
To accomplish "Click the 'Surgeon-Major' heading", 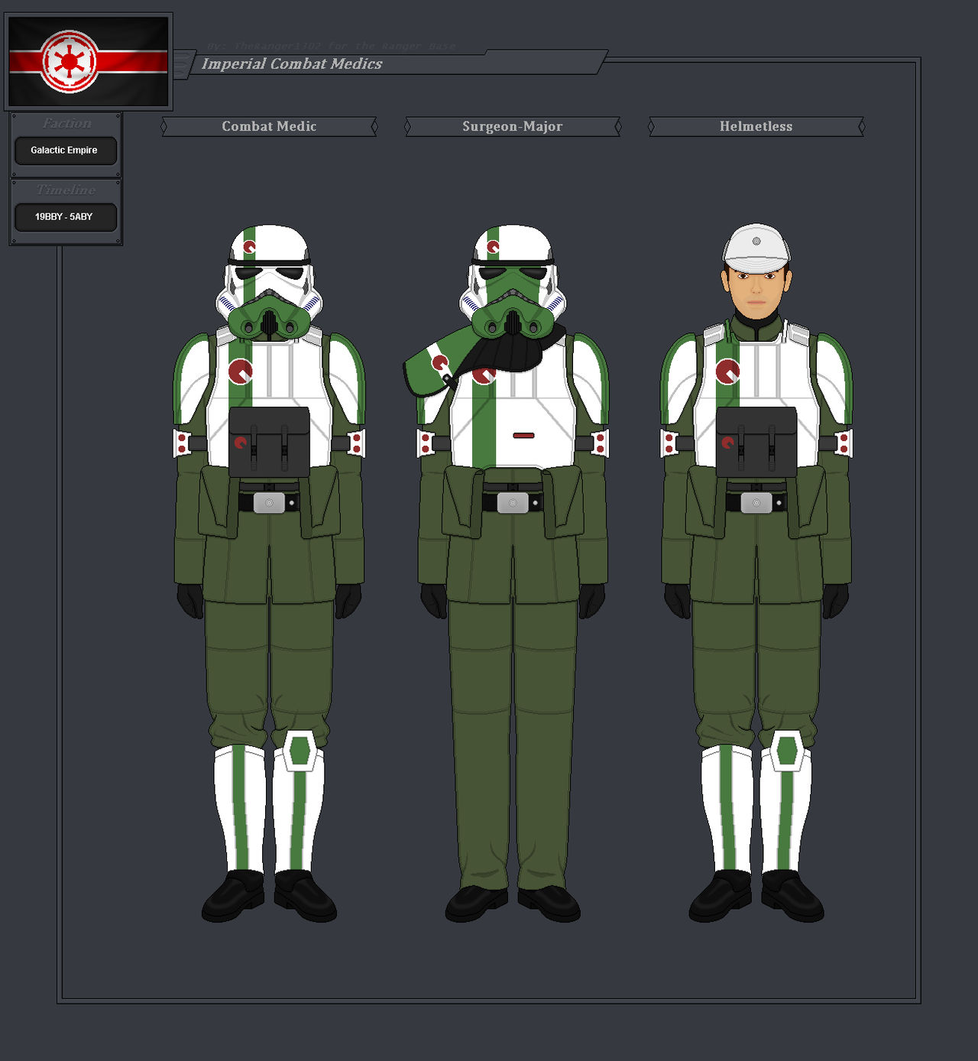I will (x=513, y=126).
